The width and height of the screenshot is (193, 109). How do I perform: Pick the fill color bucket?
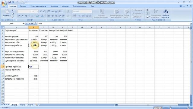pos(37,16)
